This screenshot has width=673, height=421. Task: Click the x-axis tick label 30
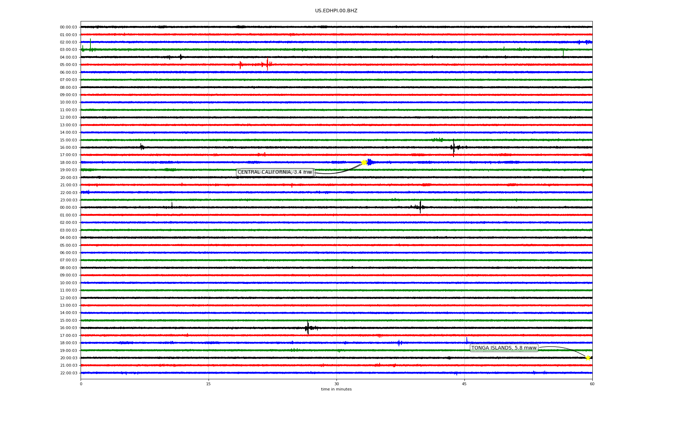coord(336,384)
